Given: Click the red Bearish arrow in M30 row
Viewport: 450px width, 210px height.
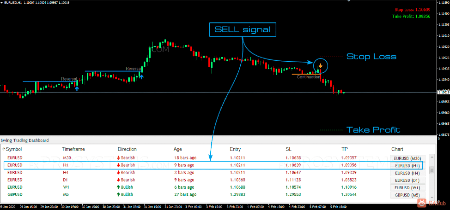Looking at the screenshot, I should tap(118, 157).
